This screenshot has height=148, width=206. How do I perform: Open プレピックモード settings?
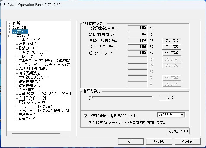point(31,56)
